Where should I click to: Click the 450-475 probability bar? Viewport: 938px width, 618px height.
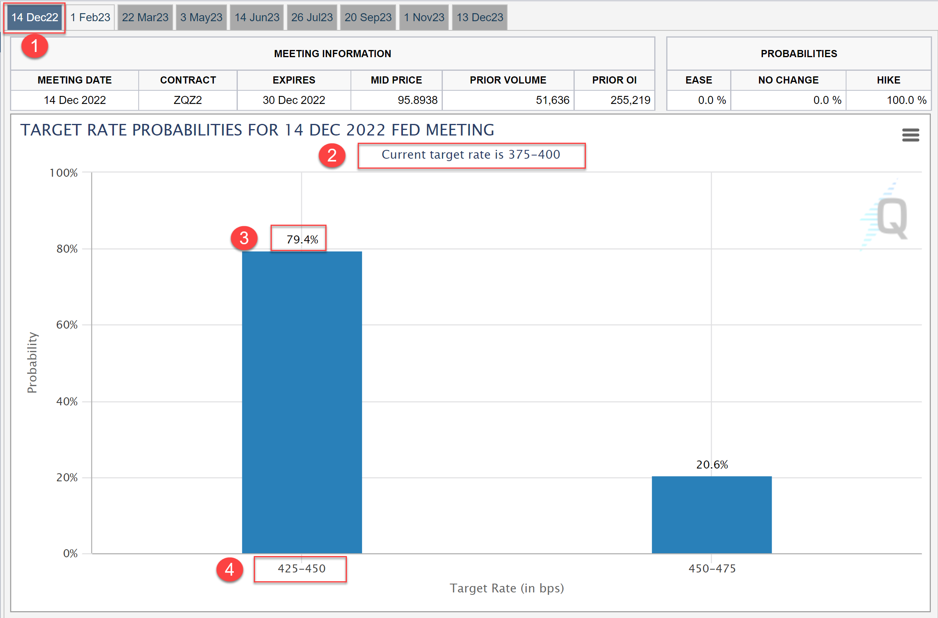(711, 514)
